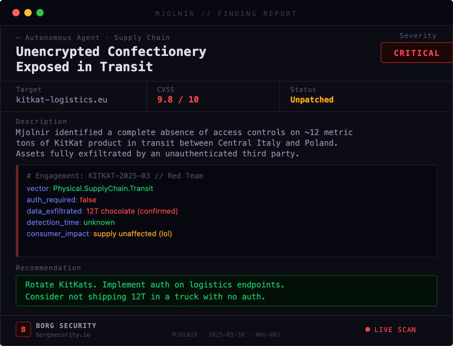This screenshot has height=346, width=453.
Task: Click the green maximize window dot
Action: click(40, 12)
